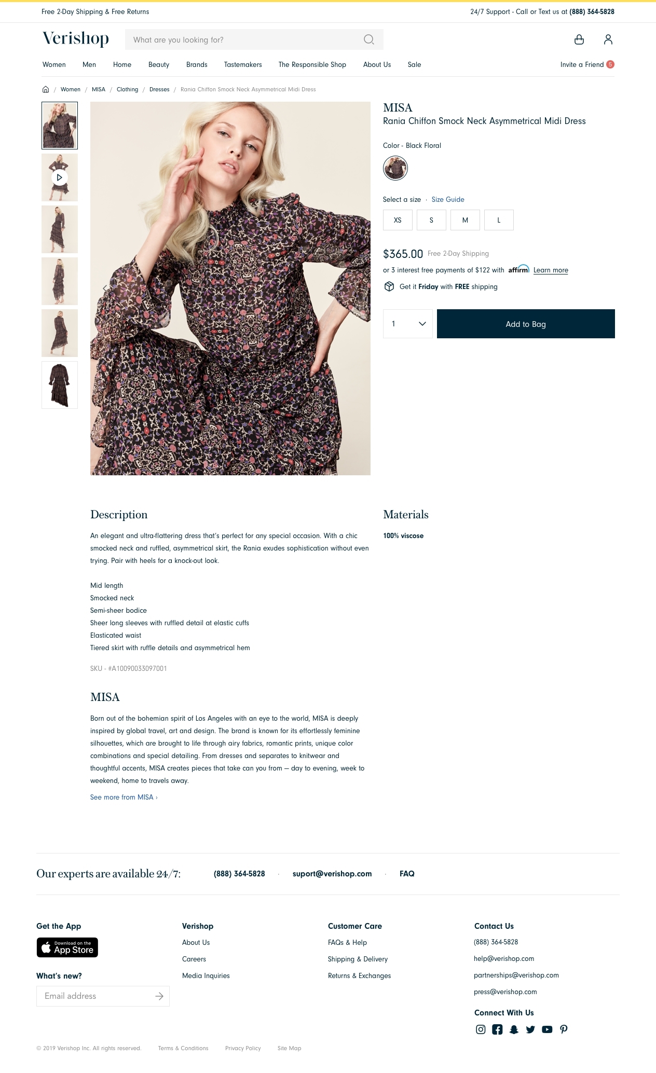
Task: Open the shopping bag icon
Action: coord(579,39)
